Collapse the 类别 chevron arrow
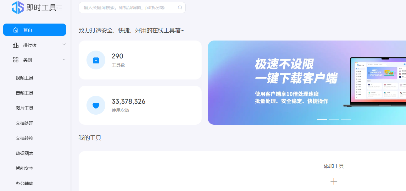Screen dimensions: 406x191 pyautogui.click(x=64, y=60)
